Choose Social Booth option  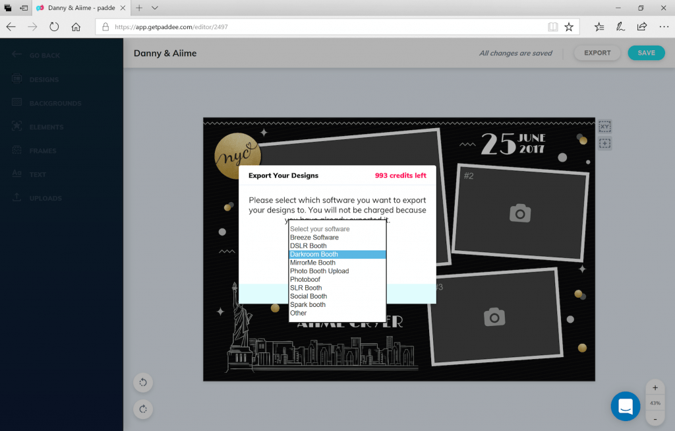coord(337,296)
